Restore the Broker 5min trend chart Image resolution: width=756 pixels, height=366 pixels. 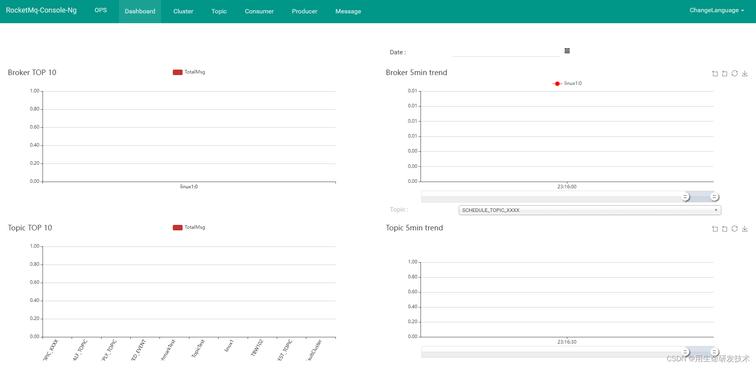735,74
